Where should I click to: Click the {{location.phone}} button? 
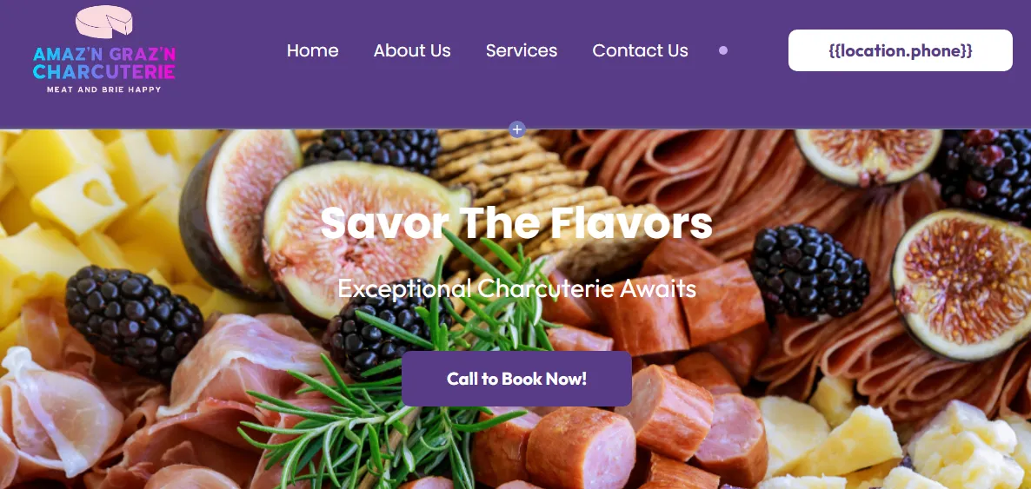click(x=900, y=50)
